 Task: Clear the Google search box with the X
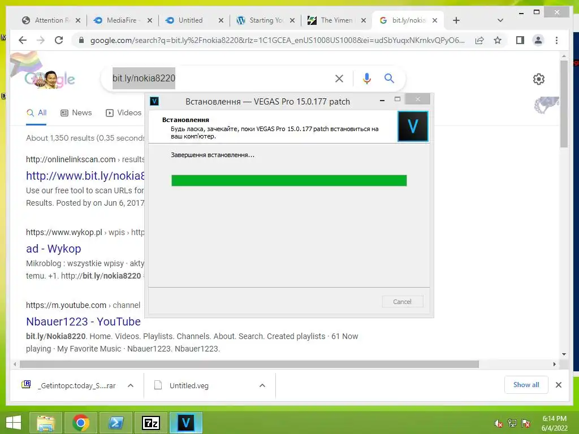point(339,78)
